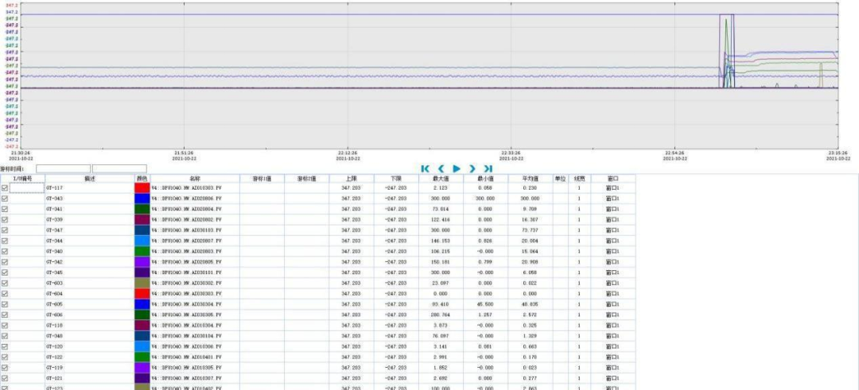This screenshot has height=390, width=859.
Task: Sort by the 名称 column header
Action: 195,178
